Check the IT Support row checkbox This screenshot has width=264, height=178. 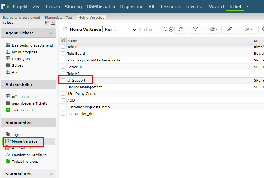[63, 80]
